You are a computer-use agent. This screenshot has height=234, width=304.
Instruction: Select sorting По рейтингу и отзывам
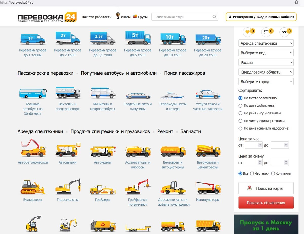pyautogui.click(x=240, y=113)
